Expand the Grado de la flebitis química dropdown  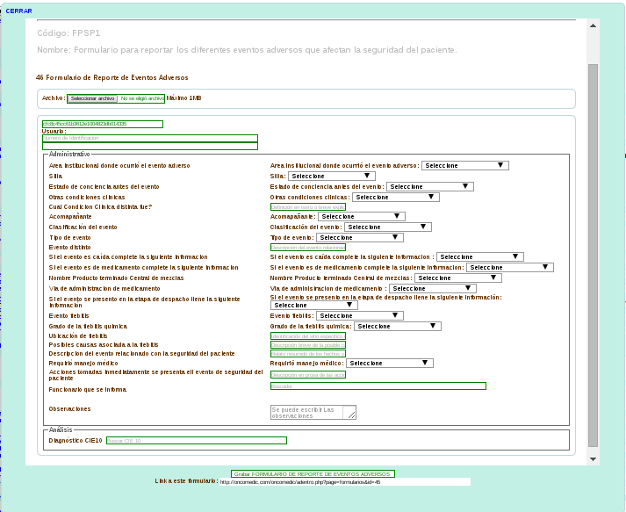(x=397, y=326)
